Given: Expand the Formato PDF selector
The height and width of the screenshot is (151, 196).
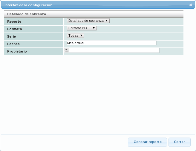Looking at the screenshot, I should click(82, 28).
